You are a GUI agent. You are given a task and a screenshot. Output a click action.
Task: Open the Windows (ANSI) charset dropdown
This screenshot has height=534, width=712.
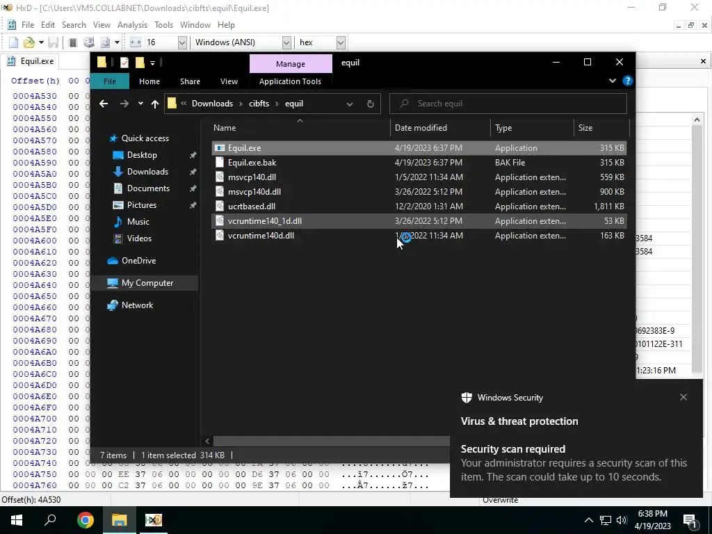click(x=286, y=42)
